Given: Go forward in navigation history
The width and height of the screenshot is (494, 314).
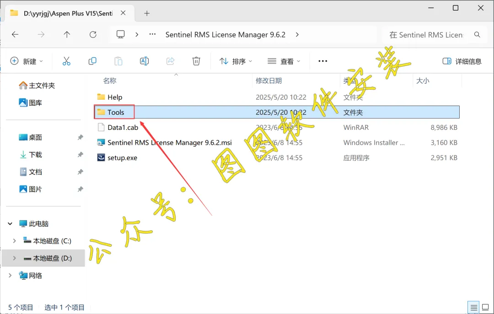Looking at the screenshot, I should coord(41,35).
